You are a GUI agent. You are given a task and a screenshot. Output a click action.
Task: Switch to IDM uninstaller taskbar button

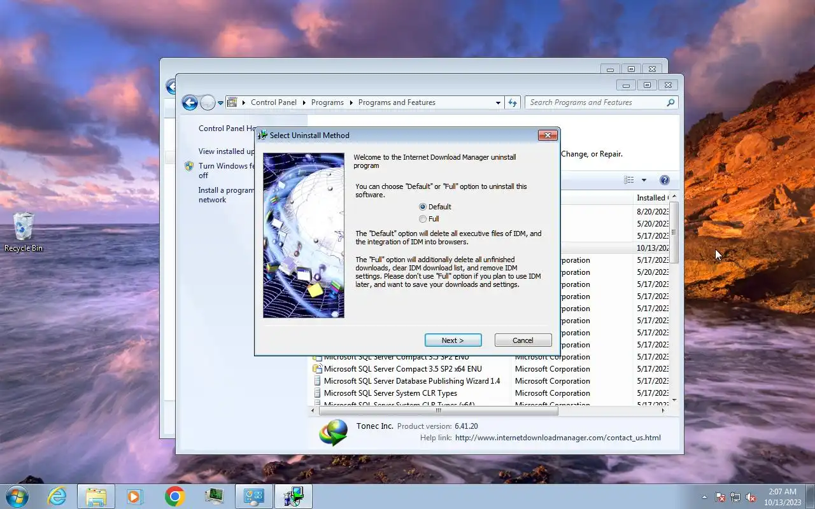coord(294,496)
